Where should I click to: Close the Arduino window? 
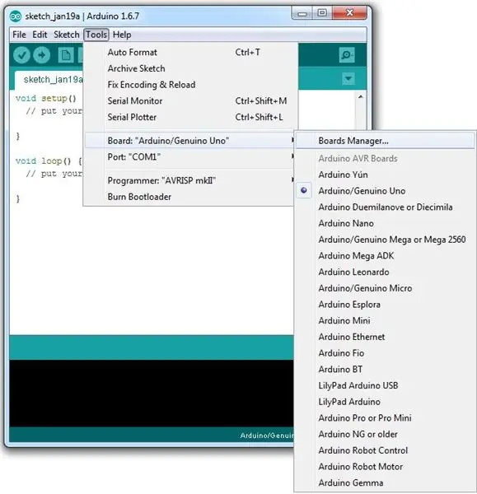[x=349, y=13]
